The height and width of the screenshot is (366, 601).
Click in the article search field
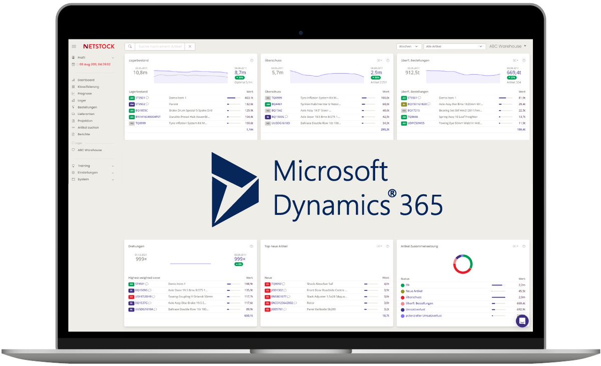click(x=160, y=46)
